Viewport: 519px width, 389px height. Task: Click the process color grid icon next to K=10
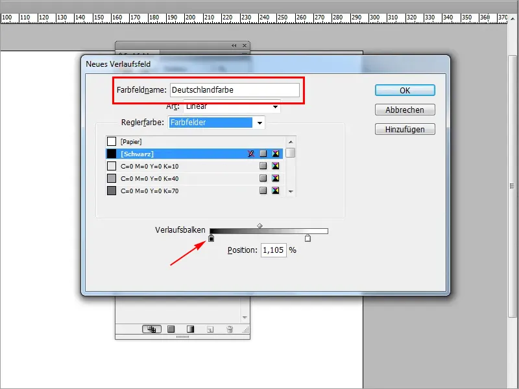click(263, 166)
